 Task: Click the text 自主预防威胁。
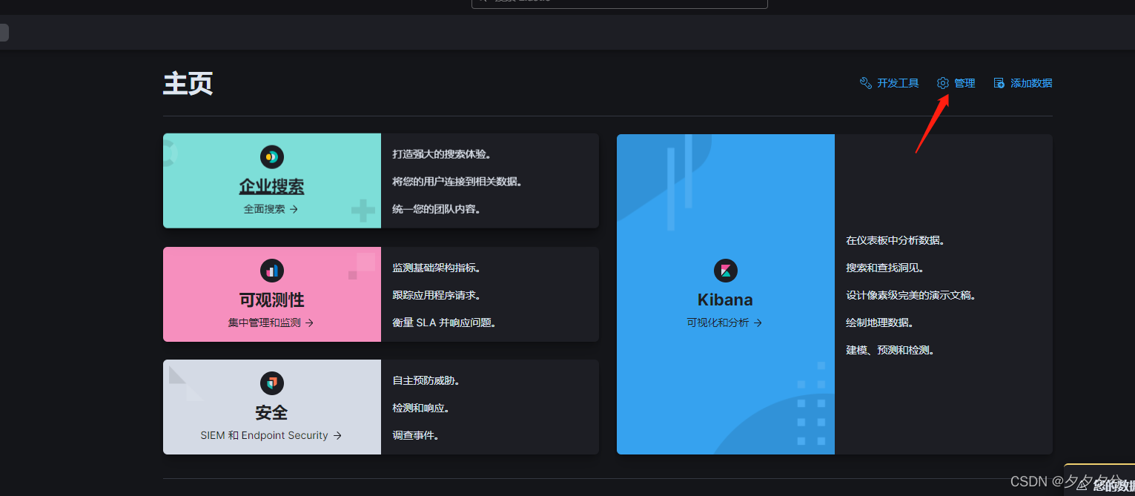click(x=427, y=380)
